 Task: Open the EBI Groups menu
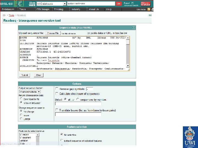point(43,9)
